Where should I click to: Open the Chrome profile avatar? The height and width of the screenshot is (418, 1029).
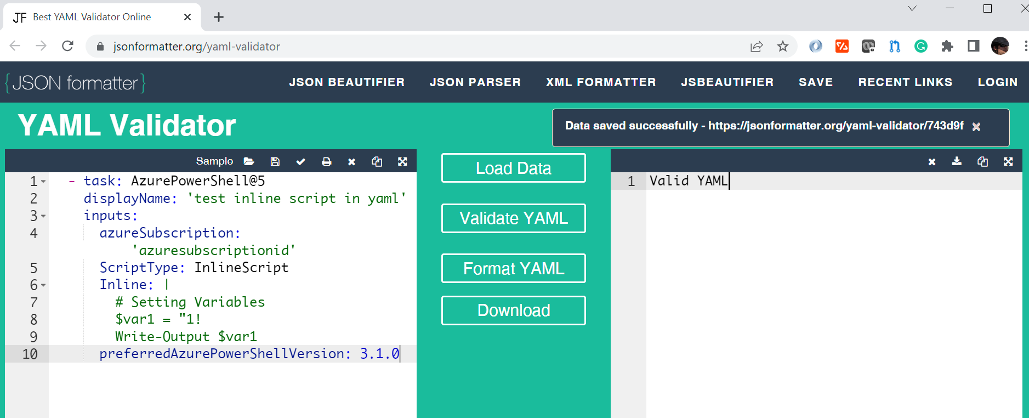coord(1000,46)
